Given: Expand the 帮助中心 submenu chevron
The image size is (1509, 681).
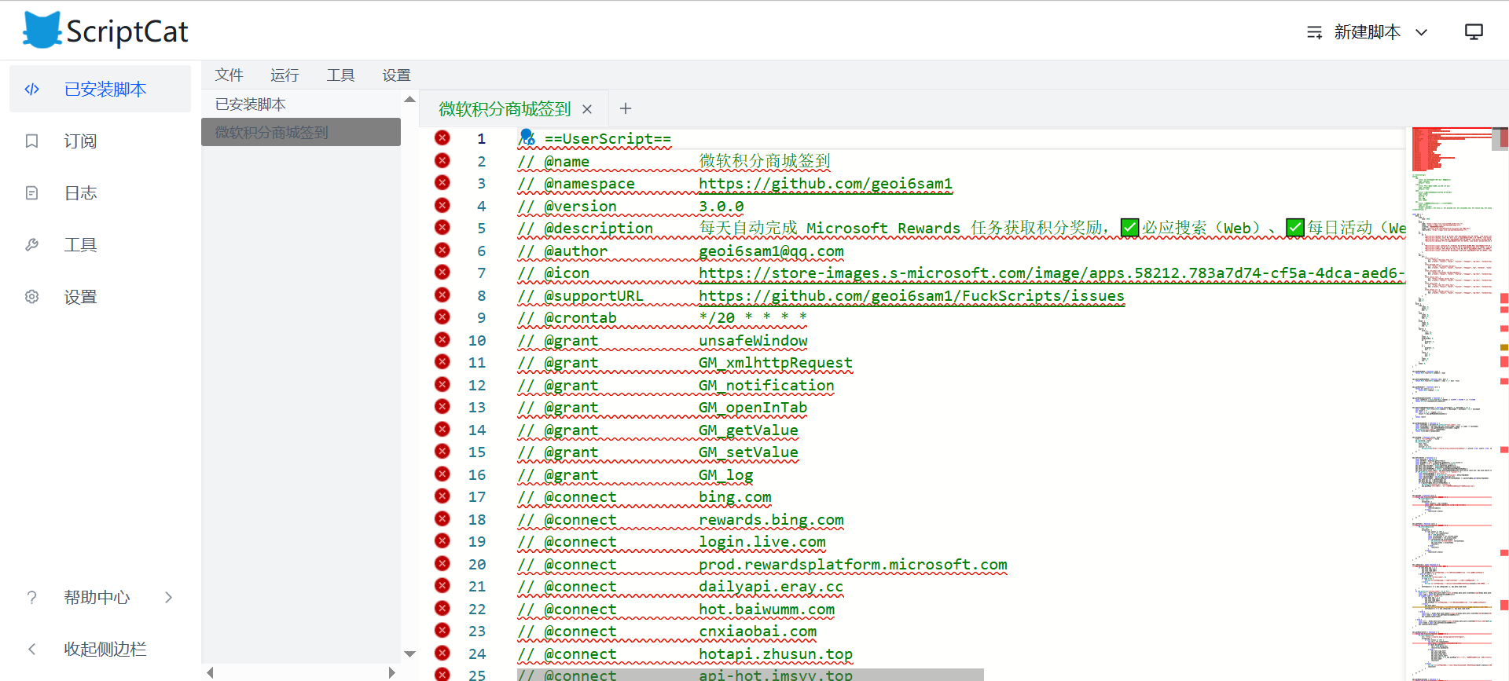Looking at the screenshot, I should point(169,598).
